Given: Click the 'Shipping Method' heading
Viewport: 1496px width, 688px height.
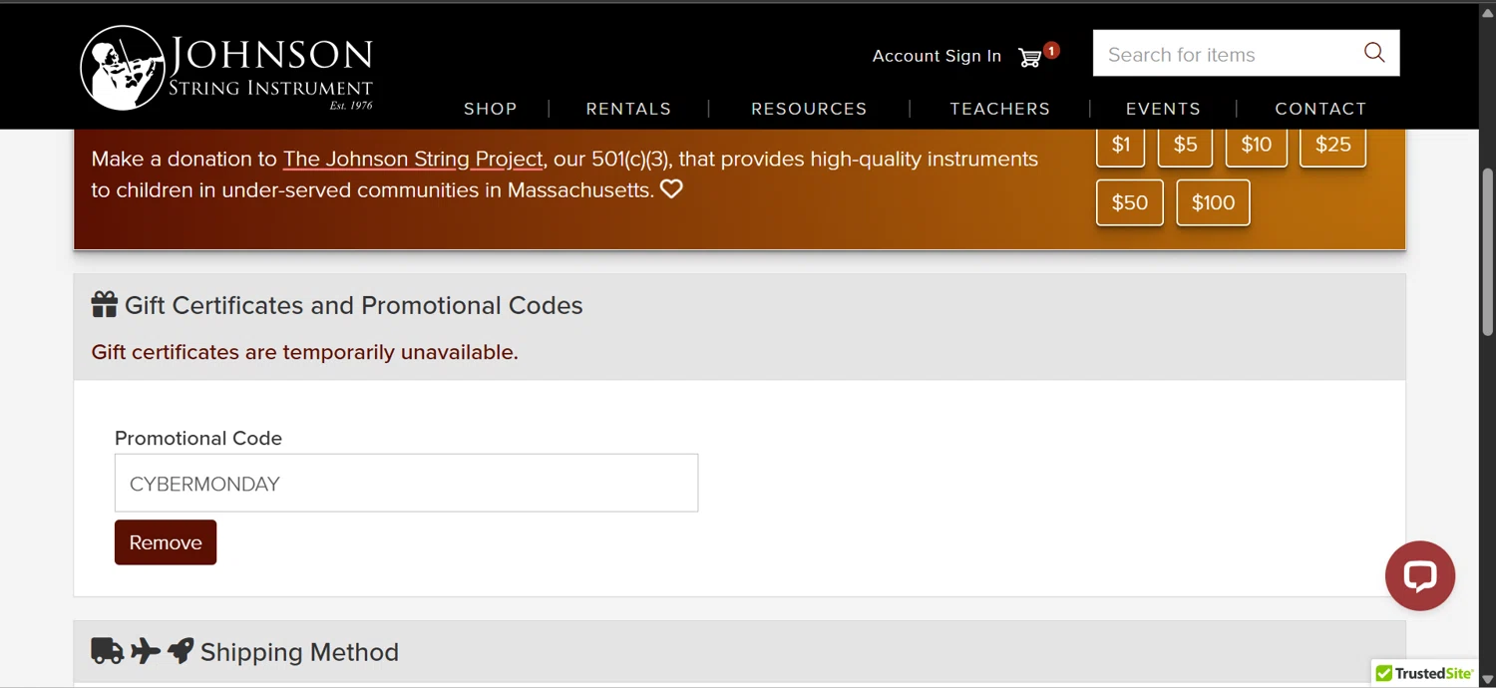Looking at the screenshot, I should tap(299, 652).
